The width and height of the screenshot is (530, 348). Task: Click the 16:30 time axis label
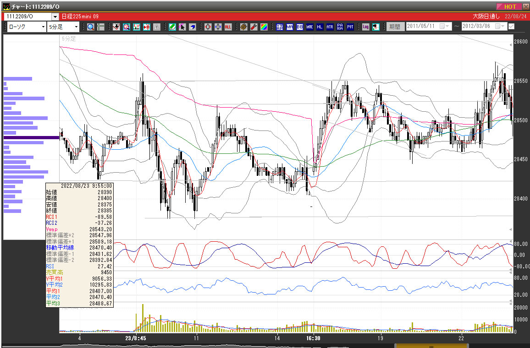[x=313, y=338]
